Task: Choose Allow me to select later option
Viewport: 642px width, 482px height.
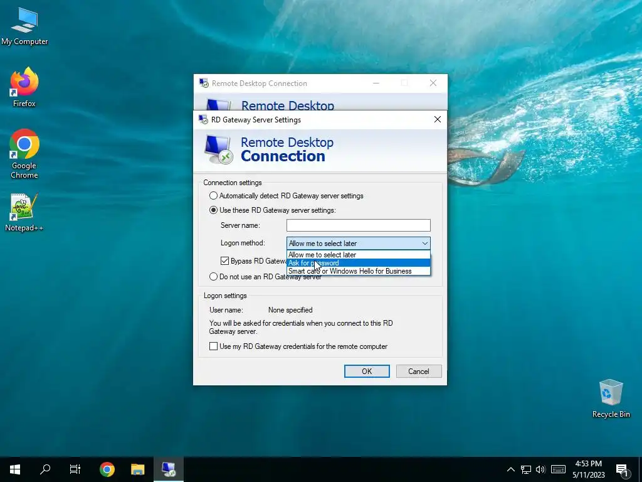Action: 358,255
